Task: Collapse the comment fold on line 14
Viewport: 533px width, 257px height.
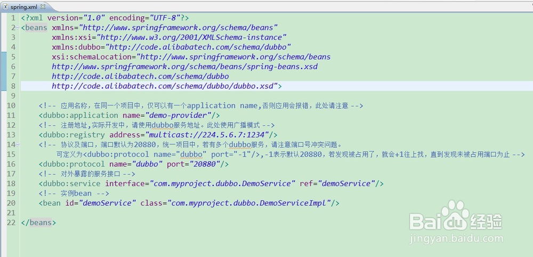Action: 18,144
